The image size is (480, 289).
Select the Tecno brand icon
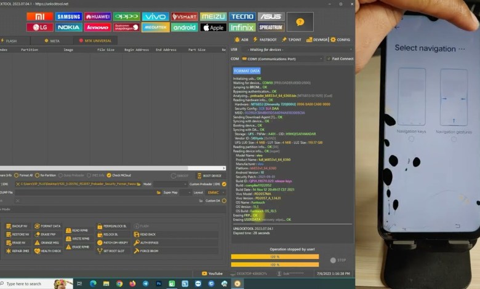click(242, 17)
